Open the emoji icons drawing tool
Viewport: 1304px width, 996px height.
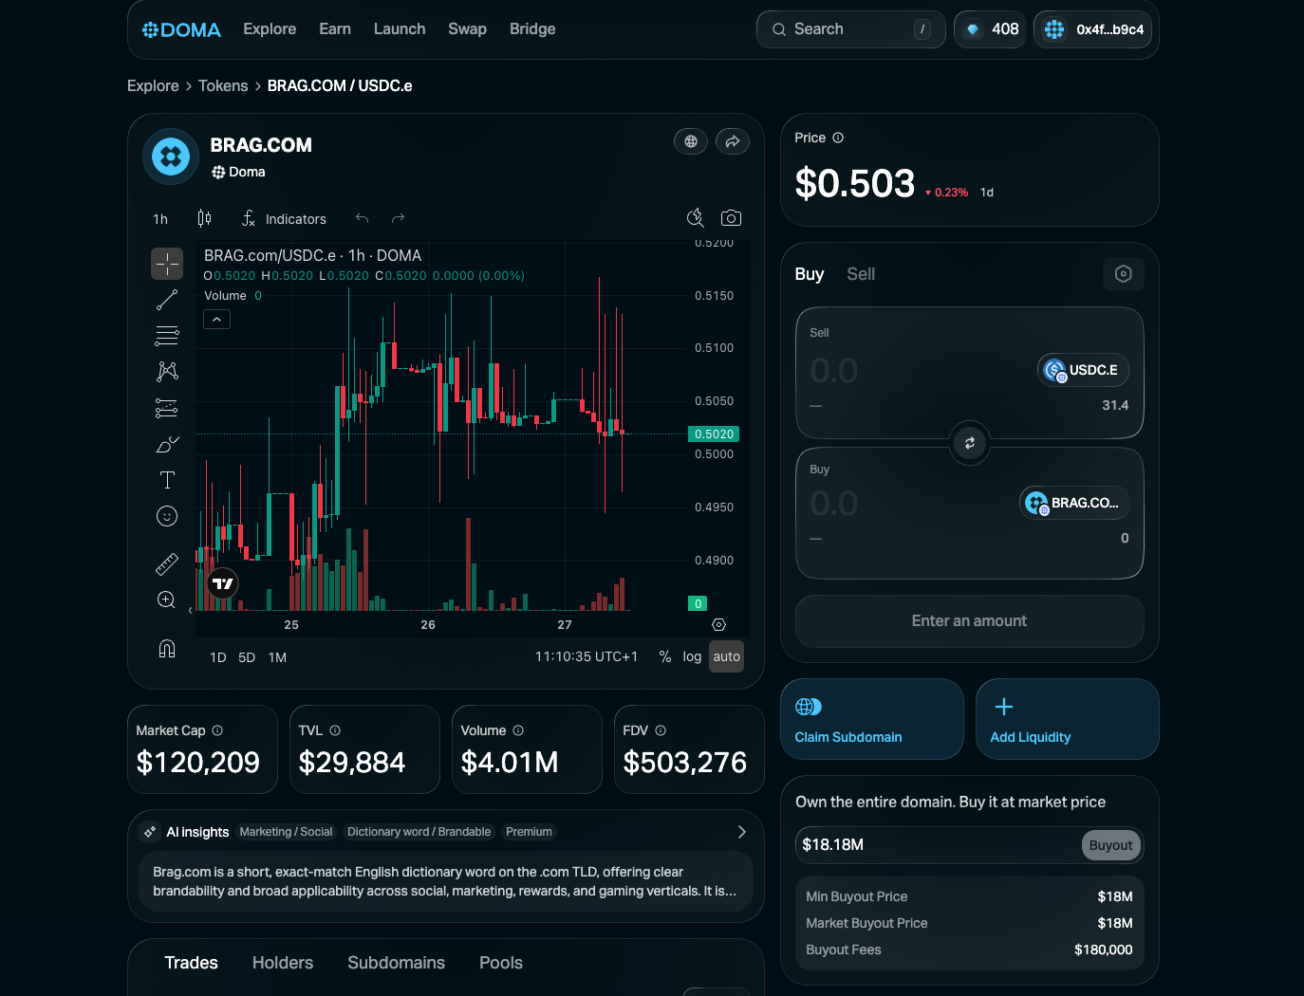167,516
